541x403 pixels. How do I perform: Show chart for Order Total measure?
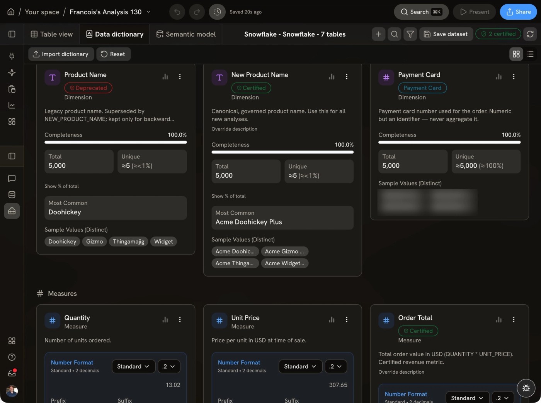tap(499, 320)
